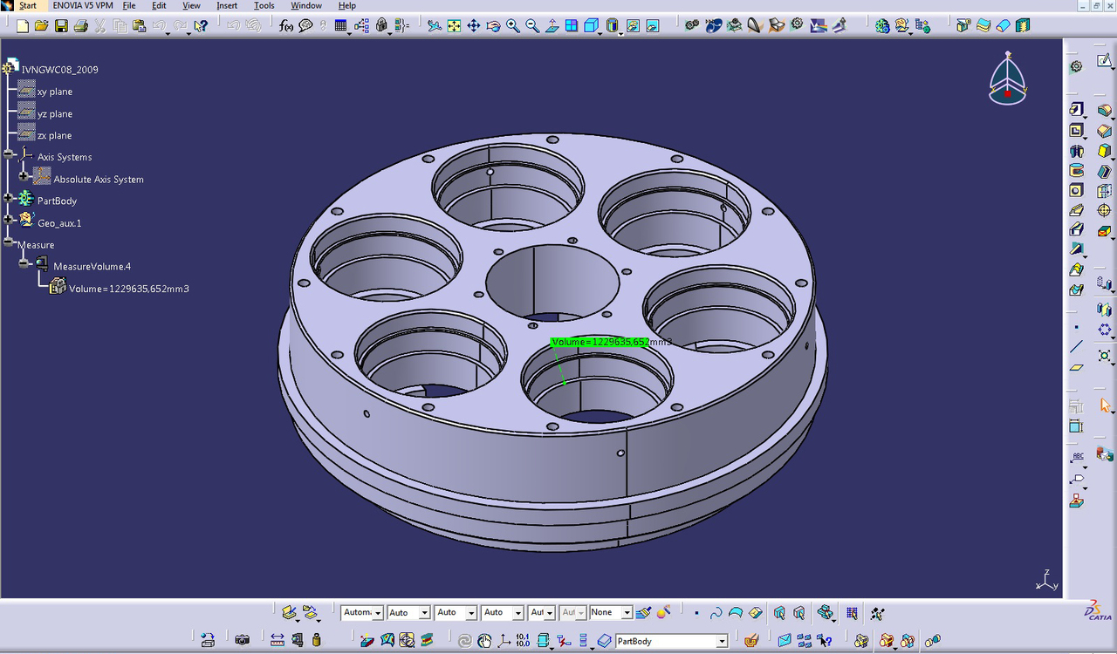Select the Line tool in right toolbar
This screenshot has height=654, width=1117.
tap(1076, 346)
